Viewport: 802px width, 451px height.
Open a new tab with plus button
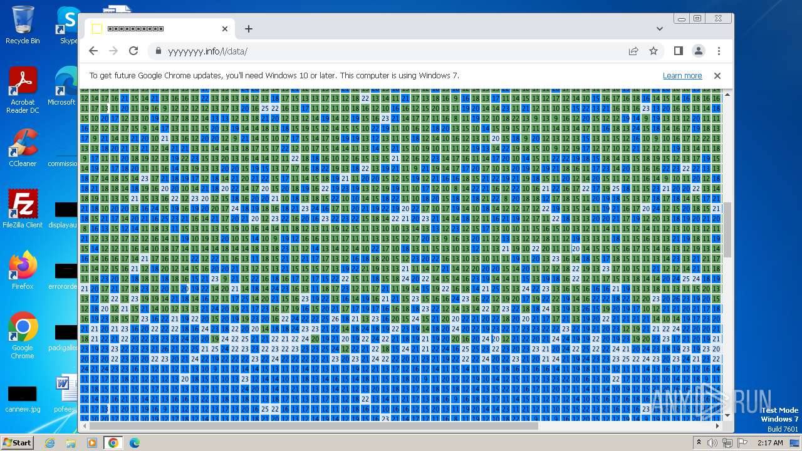(x=249, y=29)
